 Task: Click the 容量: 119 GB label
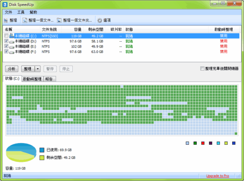(x=15, y=168)
